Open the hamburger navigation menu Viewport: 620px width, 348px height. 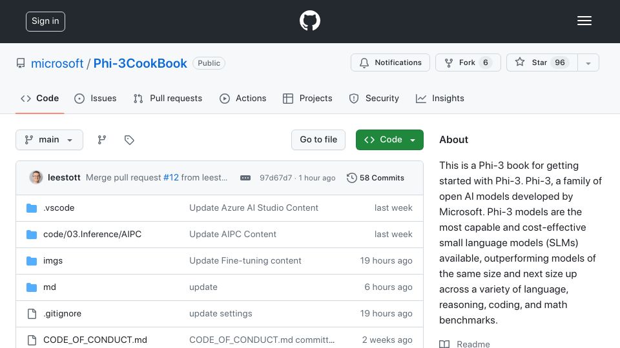click(x=584, y=21)
